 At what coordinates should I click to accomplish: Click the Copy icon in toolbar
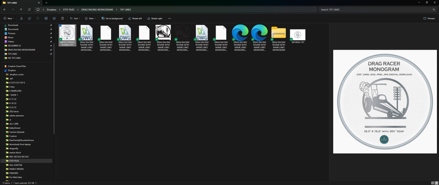click(30, 18)
